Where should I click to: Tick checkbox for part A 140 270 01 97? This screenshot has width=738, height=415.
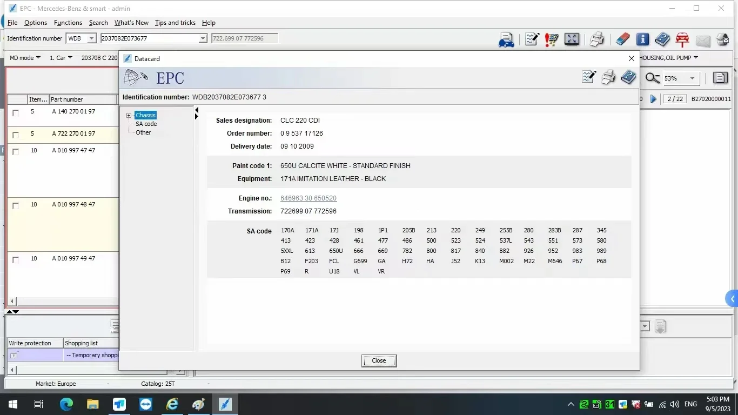[16, 113]
